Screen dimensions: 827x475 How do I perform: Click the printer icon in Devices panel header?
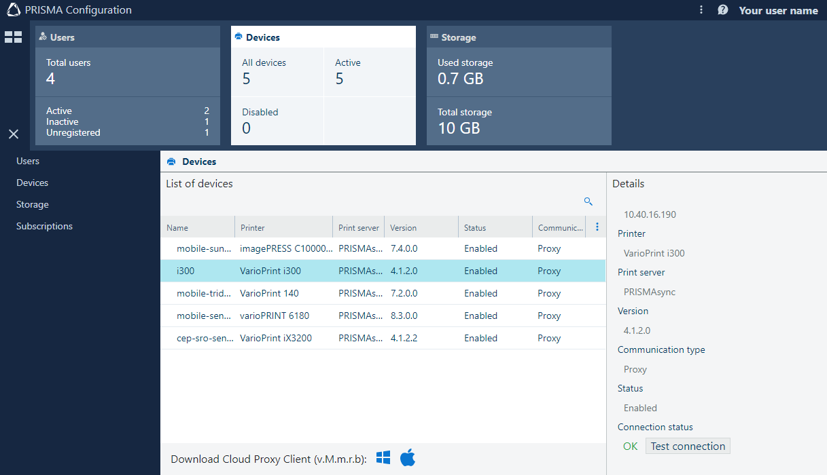tap(171, 161)
